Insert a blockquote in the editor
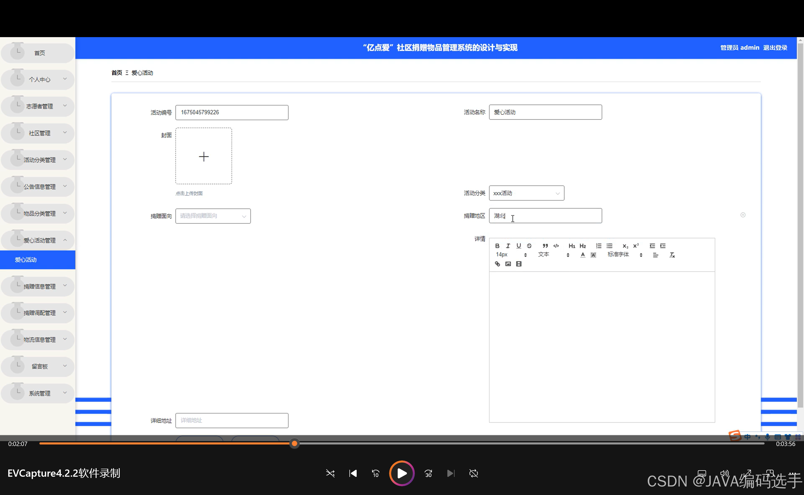Screen dimensions: 804x495 [x=545, y=246]
